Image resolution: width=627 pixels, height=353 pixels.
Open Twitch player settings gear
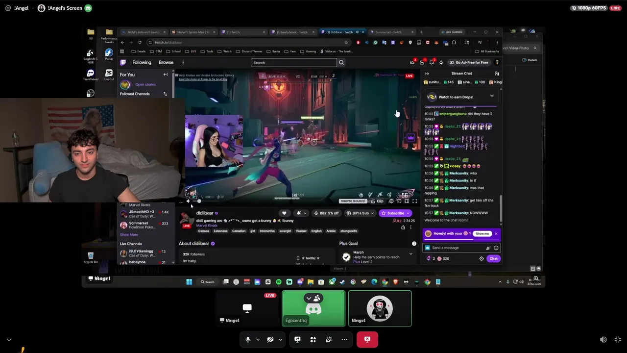tap(391, 201)
